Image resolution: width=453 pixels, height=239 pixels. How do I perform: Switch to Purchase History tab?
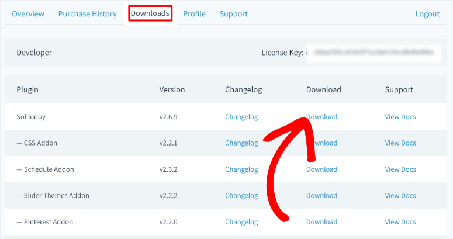coord(88,14)
